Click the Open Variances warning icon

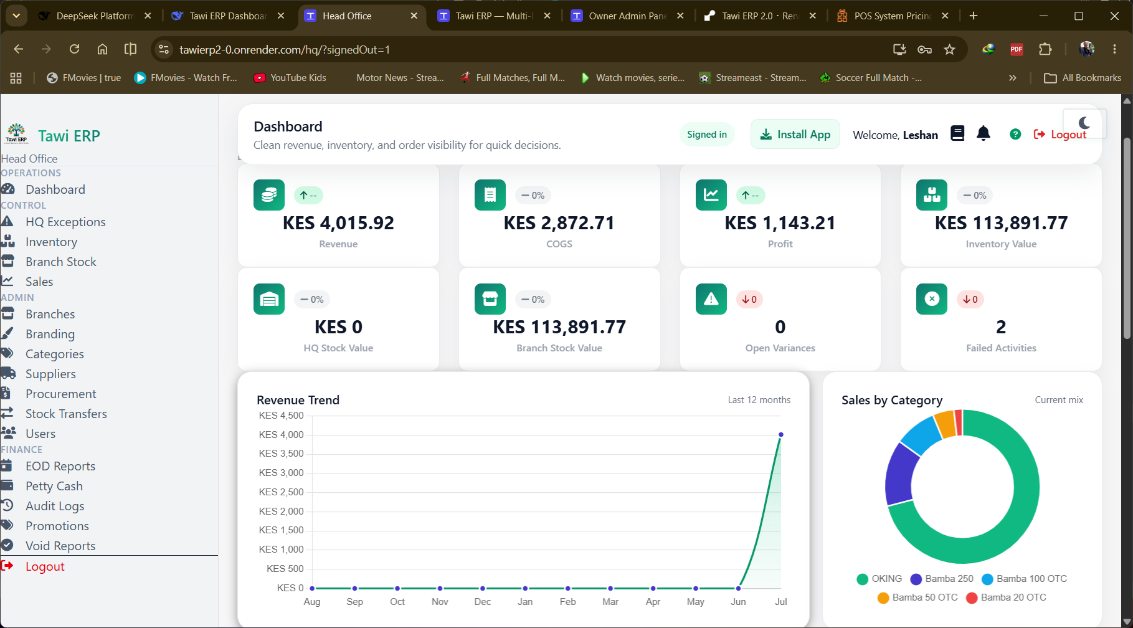[711, 299]
